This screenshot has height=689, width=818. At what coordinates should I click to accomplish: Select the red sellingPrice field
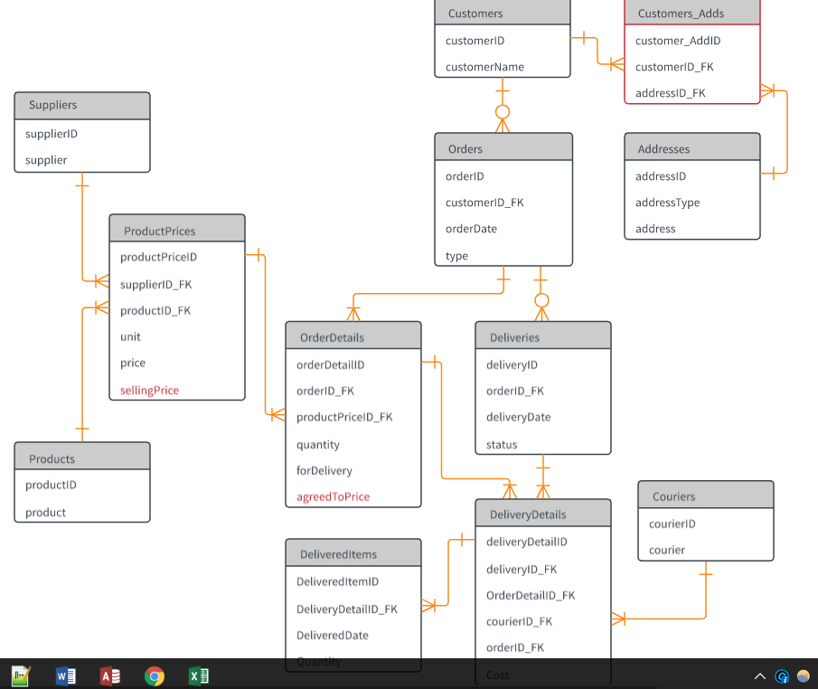(149, 391)
